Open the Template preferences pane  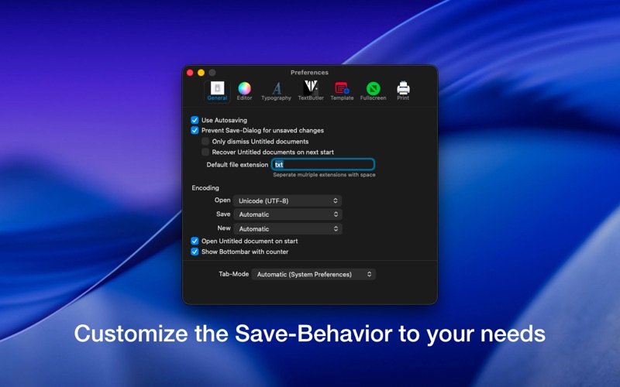(x=342, y=91)
